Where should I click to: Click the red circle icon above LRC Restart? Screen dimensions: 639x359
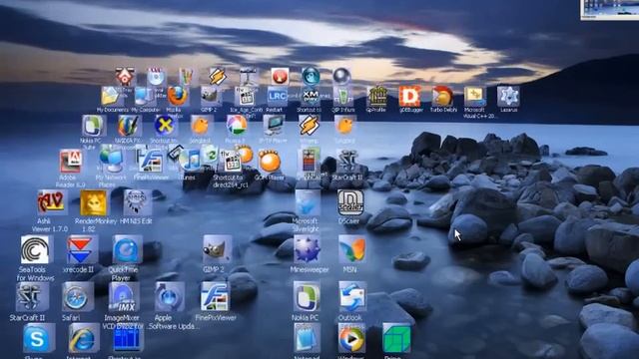click(x=280, y=76)
